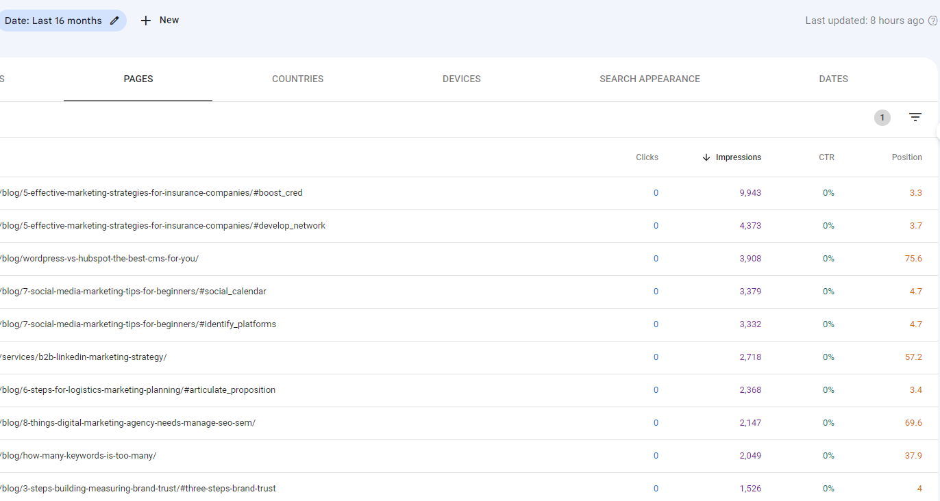Select the how-many-keywords-is-too-many row
940x501 pixels.
tap(469, 456)
